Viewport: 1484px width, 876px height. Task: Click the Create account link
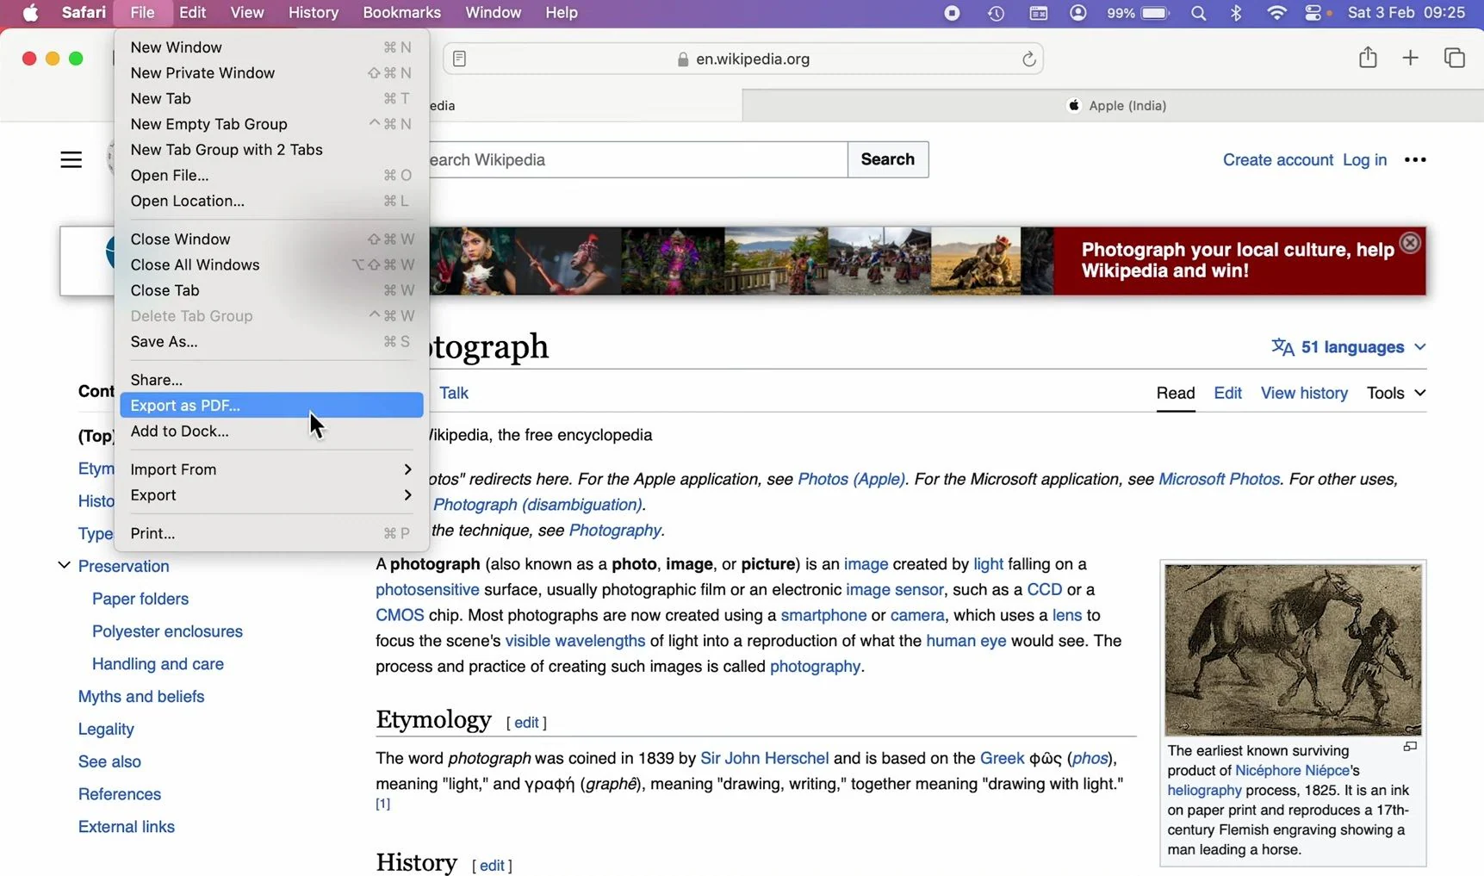(x=1278, y=159)
